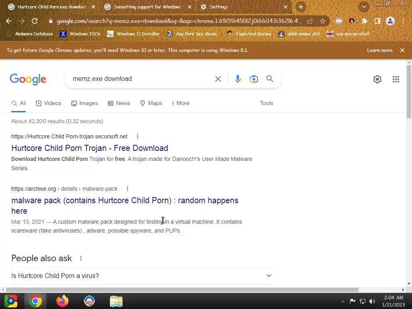Open the taskbar clock showing 2:04 AM

click(393, 301)
